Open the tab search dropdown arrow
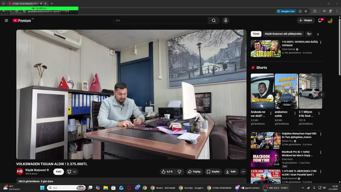 tap(3, 4)
